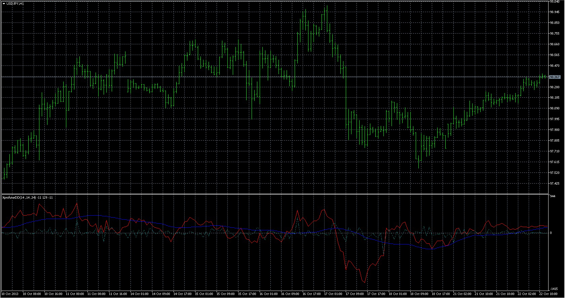Image resolution: width=565 pixels, height=298 pixels.
Task: Click the 22 Oct 10:00 time label
Action: click(x=548, y=294)
